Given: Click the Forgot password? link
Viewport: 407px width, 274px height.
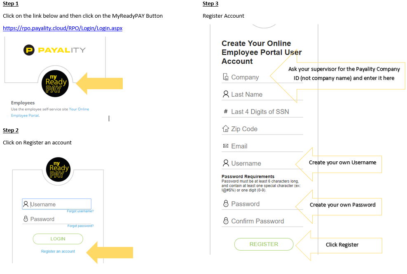Looking at the screenshot, I should point(80,226).
